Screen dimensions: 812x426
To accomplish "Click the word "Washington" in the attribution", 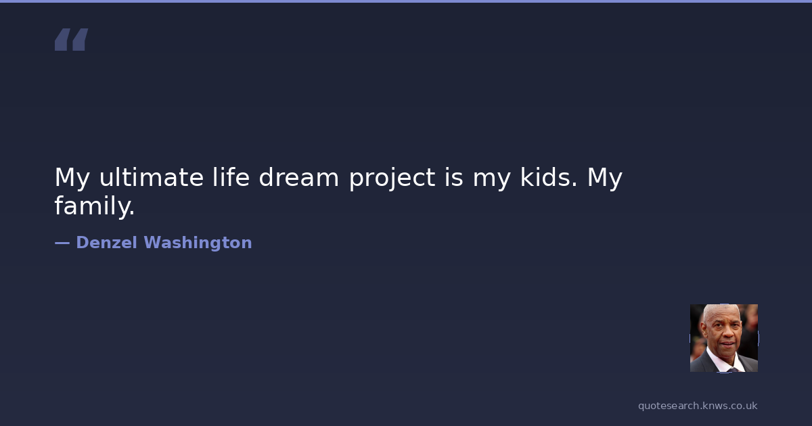I will [198, 243].
